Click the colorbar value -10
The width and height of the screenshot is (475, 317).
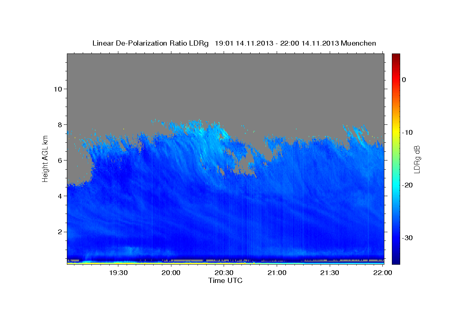point(407,132)
